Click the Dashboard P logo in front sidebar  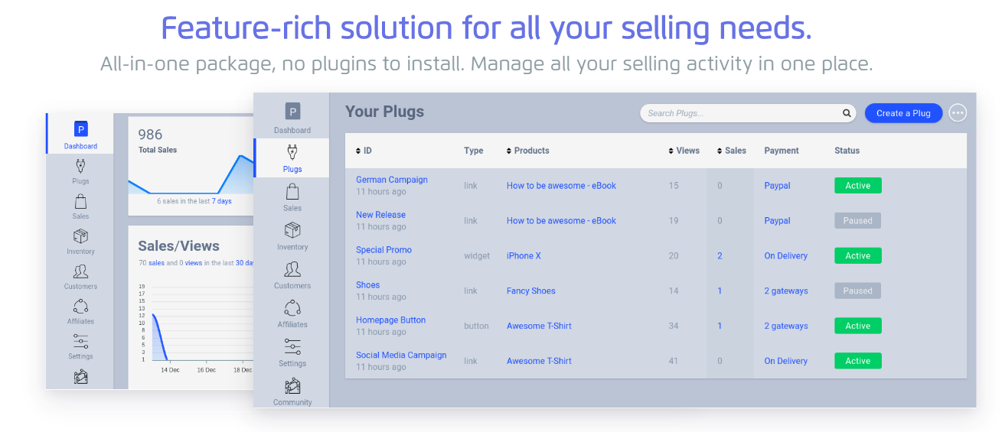[292, 112]
